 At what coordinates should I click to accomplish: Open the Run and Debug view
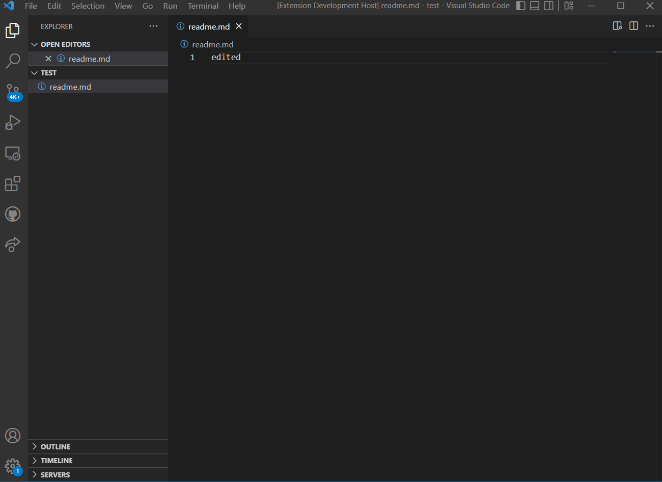(13, 122)
